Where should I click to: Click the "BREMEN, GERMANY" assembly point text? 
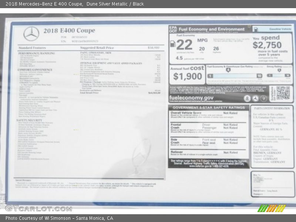(267, 153)
